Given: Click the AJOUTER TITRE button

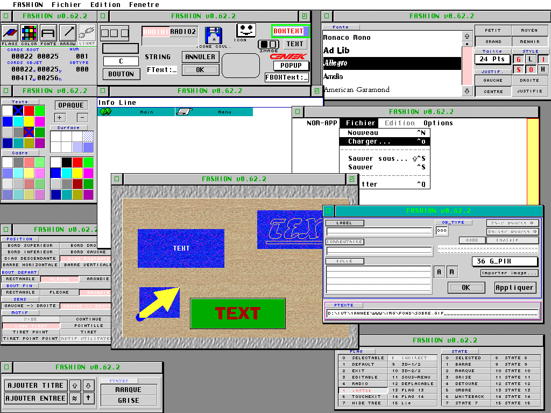Looking at the screenshot, I should pos(36,386).
